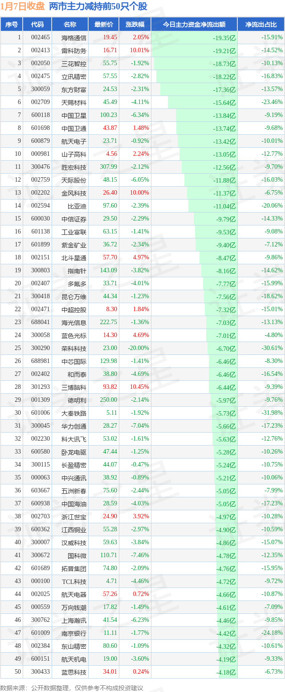
Task: Click 胜宏科技 latest price 307.99
Action: pyautogui.click(x=109, y=167)
